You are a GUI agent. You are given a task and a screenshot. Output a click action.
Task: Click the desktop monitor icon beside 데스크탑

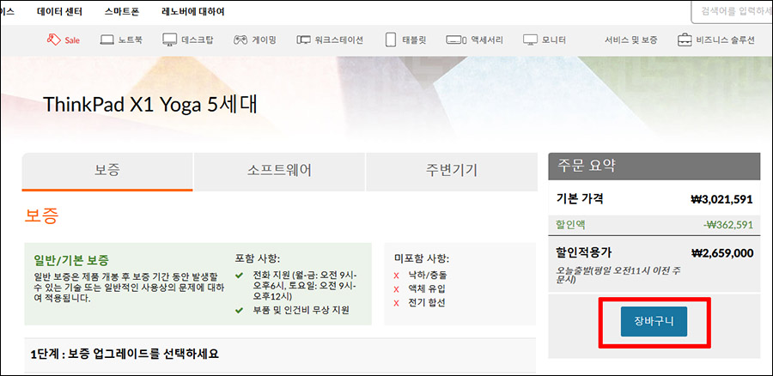[170, 39]
